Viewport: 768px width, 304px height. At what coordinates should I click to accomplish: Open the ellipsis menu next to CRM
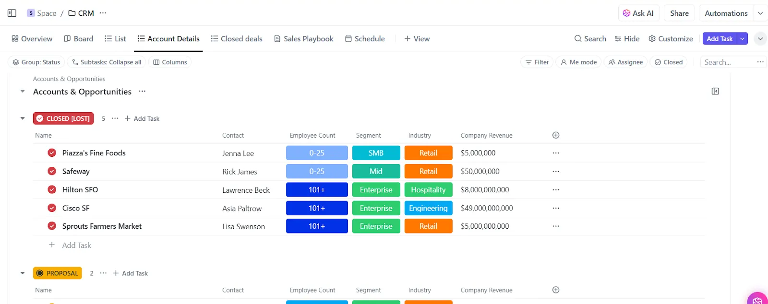click(x=103, y=13)
